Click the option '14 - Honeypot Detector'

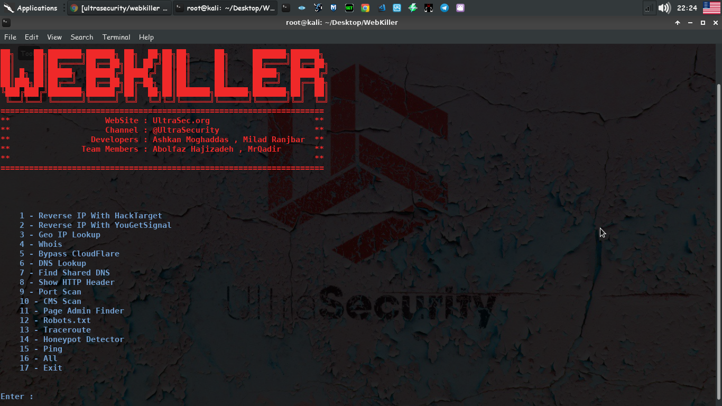point(72,339)
